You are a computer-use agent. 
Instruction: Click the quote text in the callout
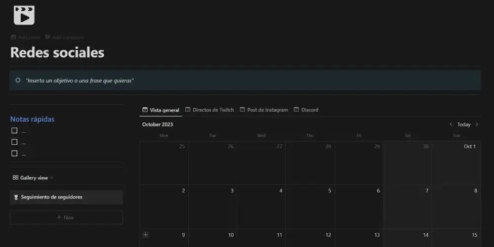coord(80,81)
